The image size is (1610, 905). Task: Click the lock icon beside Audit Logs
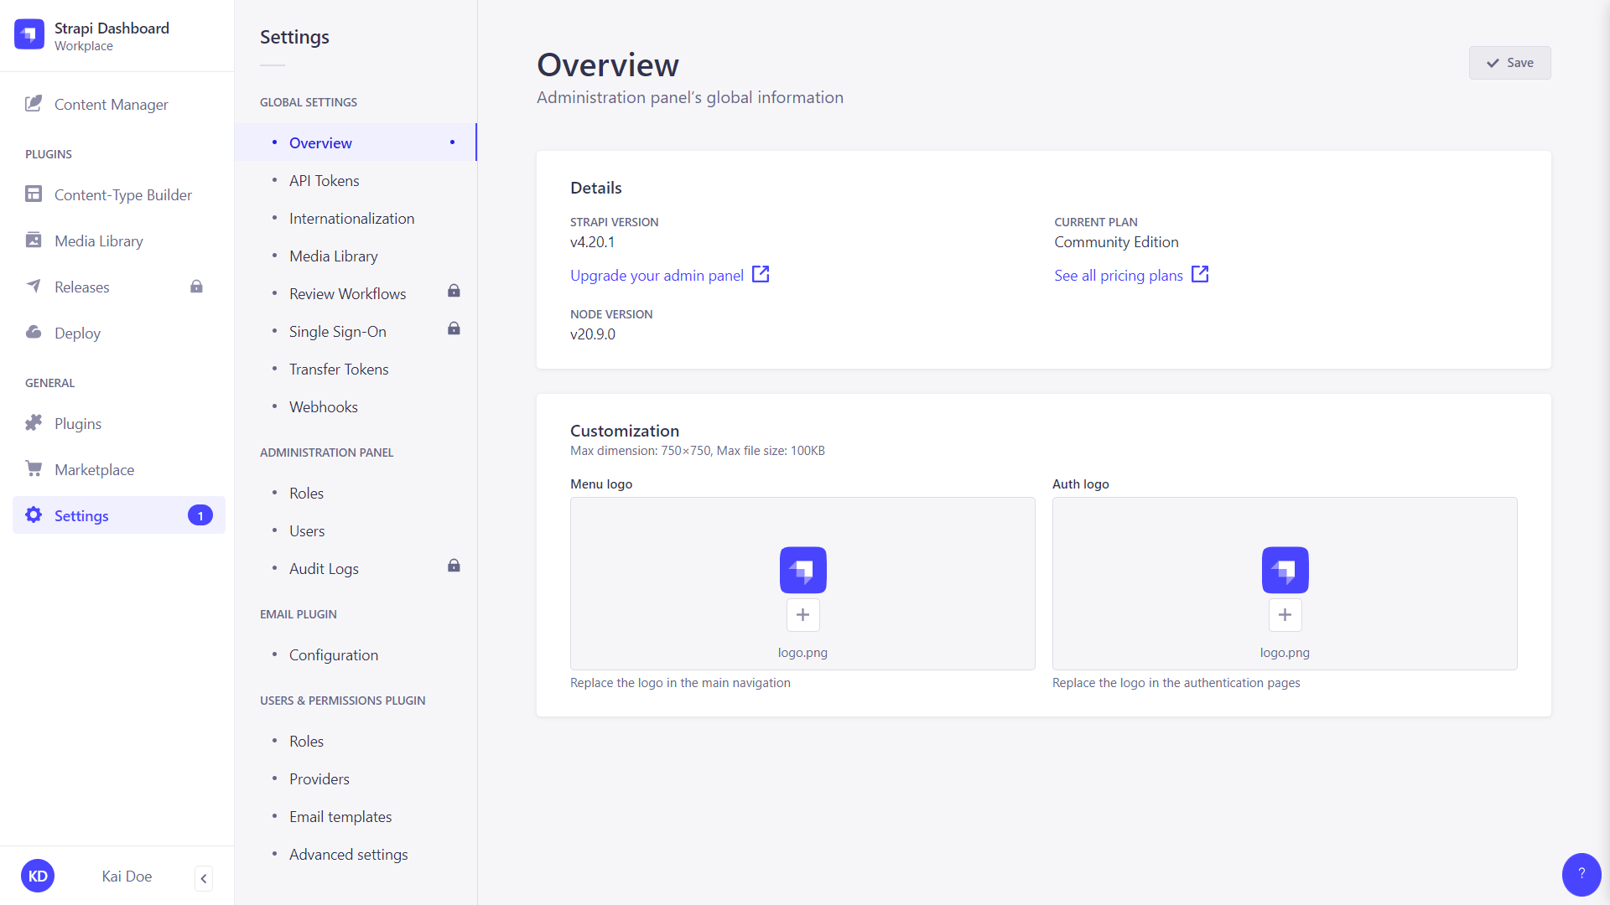pyautogui.click(x=454, y=566)
